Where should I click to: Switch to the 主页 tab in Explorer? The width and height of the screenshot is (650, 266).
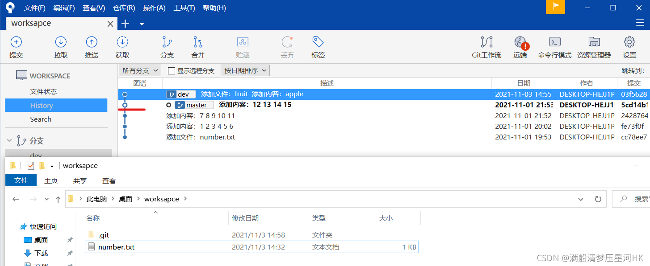(x=50, y=180)
